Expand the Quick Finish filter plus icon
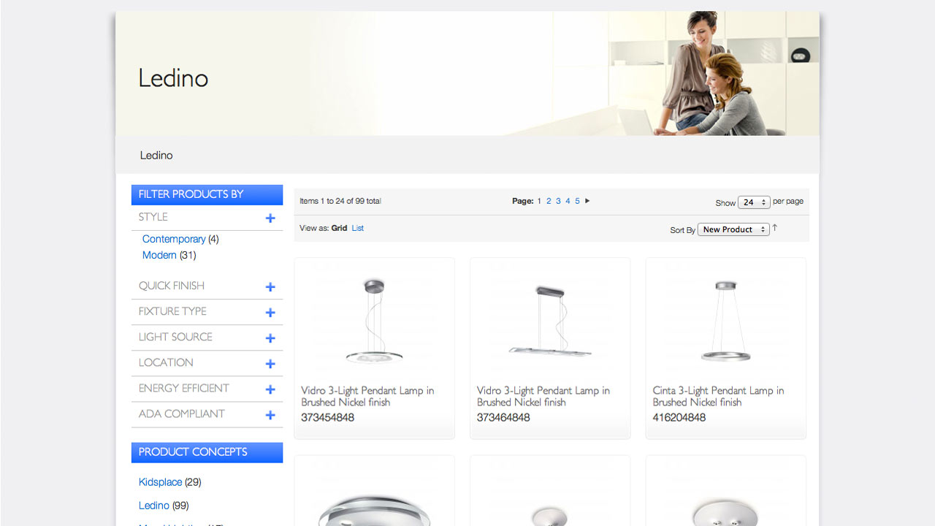The width and height of the screenshot is (935, 526). (270, 287)
